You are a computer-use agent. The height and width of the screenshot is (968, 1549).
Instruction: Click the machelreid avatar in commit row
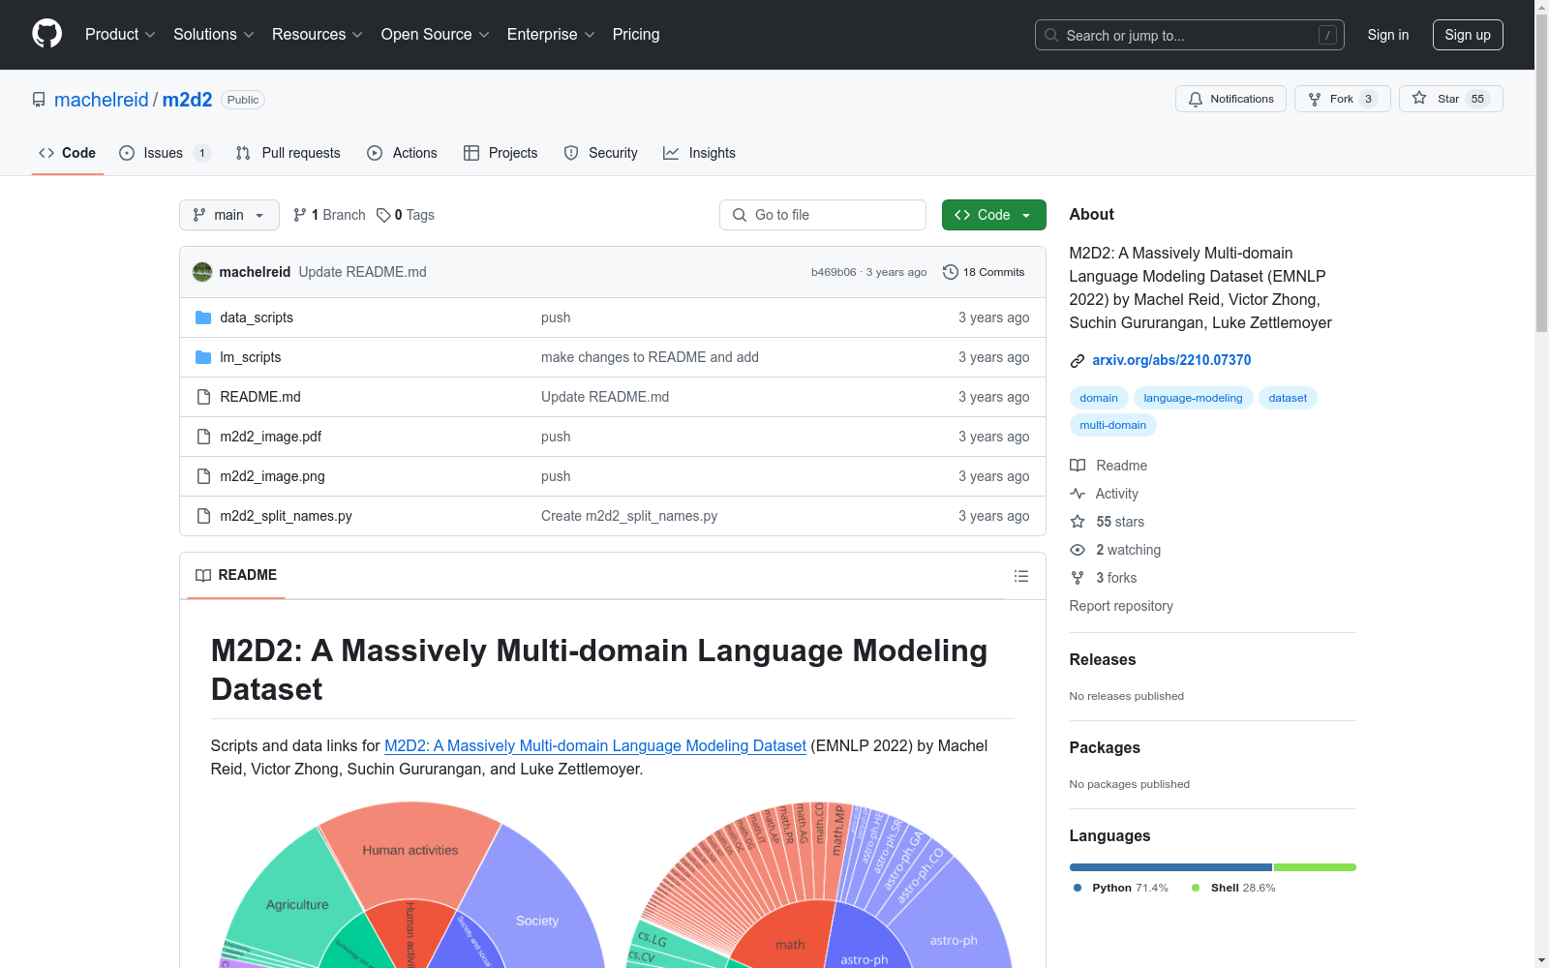coord(202,272)
